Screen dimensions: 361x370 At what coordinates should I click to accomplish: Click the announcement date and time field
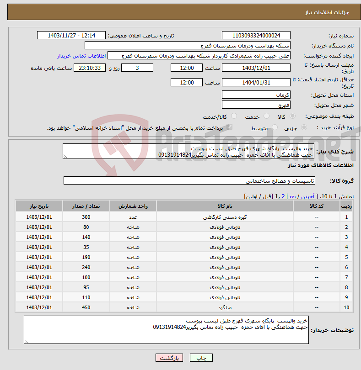point(71,35)
